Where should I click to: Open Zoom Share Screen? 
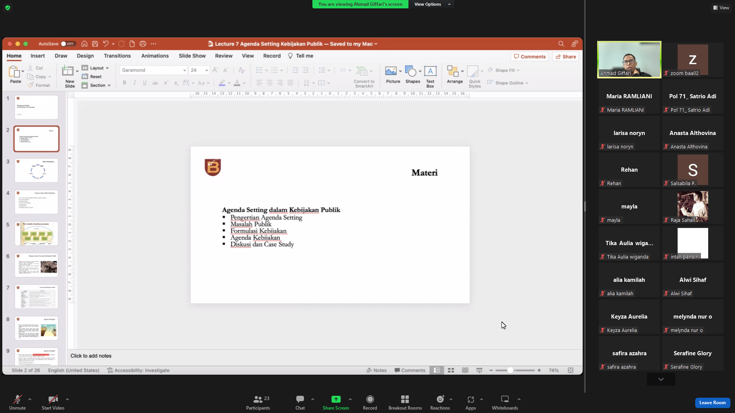click(x=336, y=403)
